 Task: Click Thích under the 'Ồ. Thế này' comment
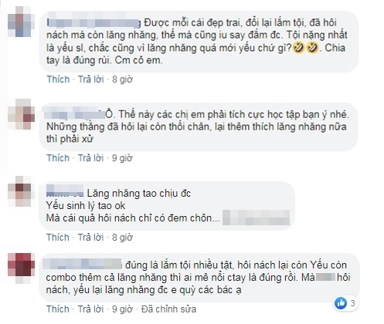58,158
